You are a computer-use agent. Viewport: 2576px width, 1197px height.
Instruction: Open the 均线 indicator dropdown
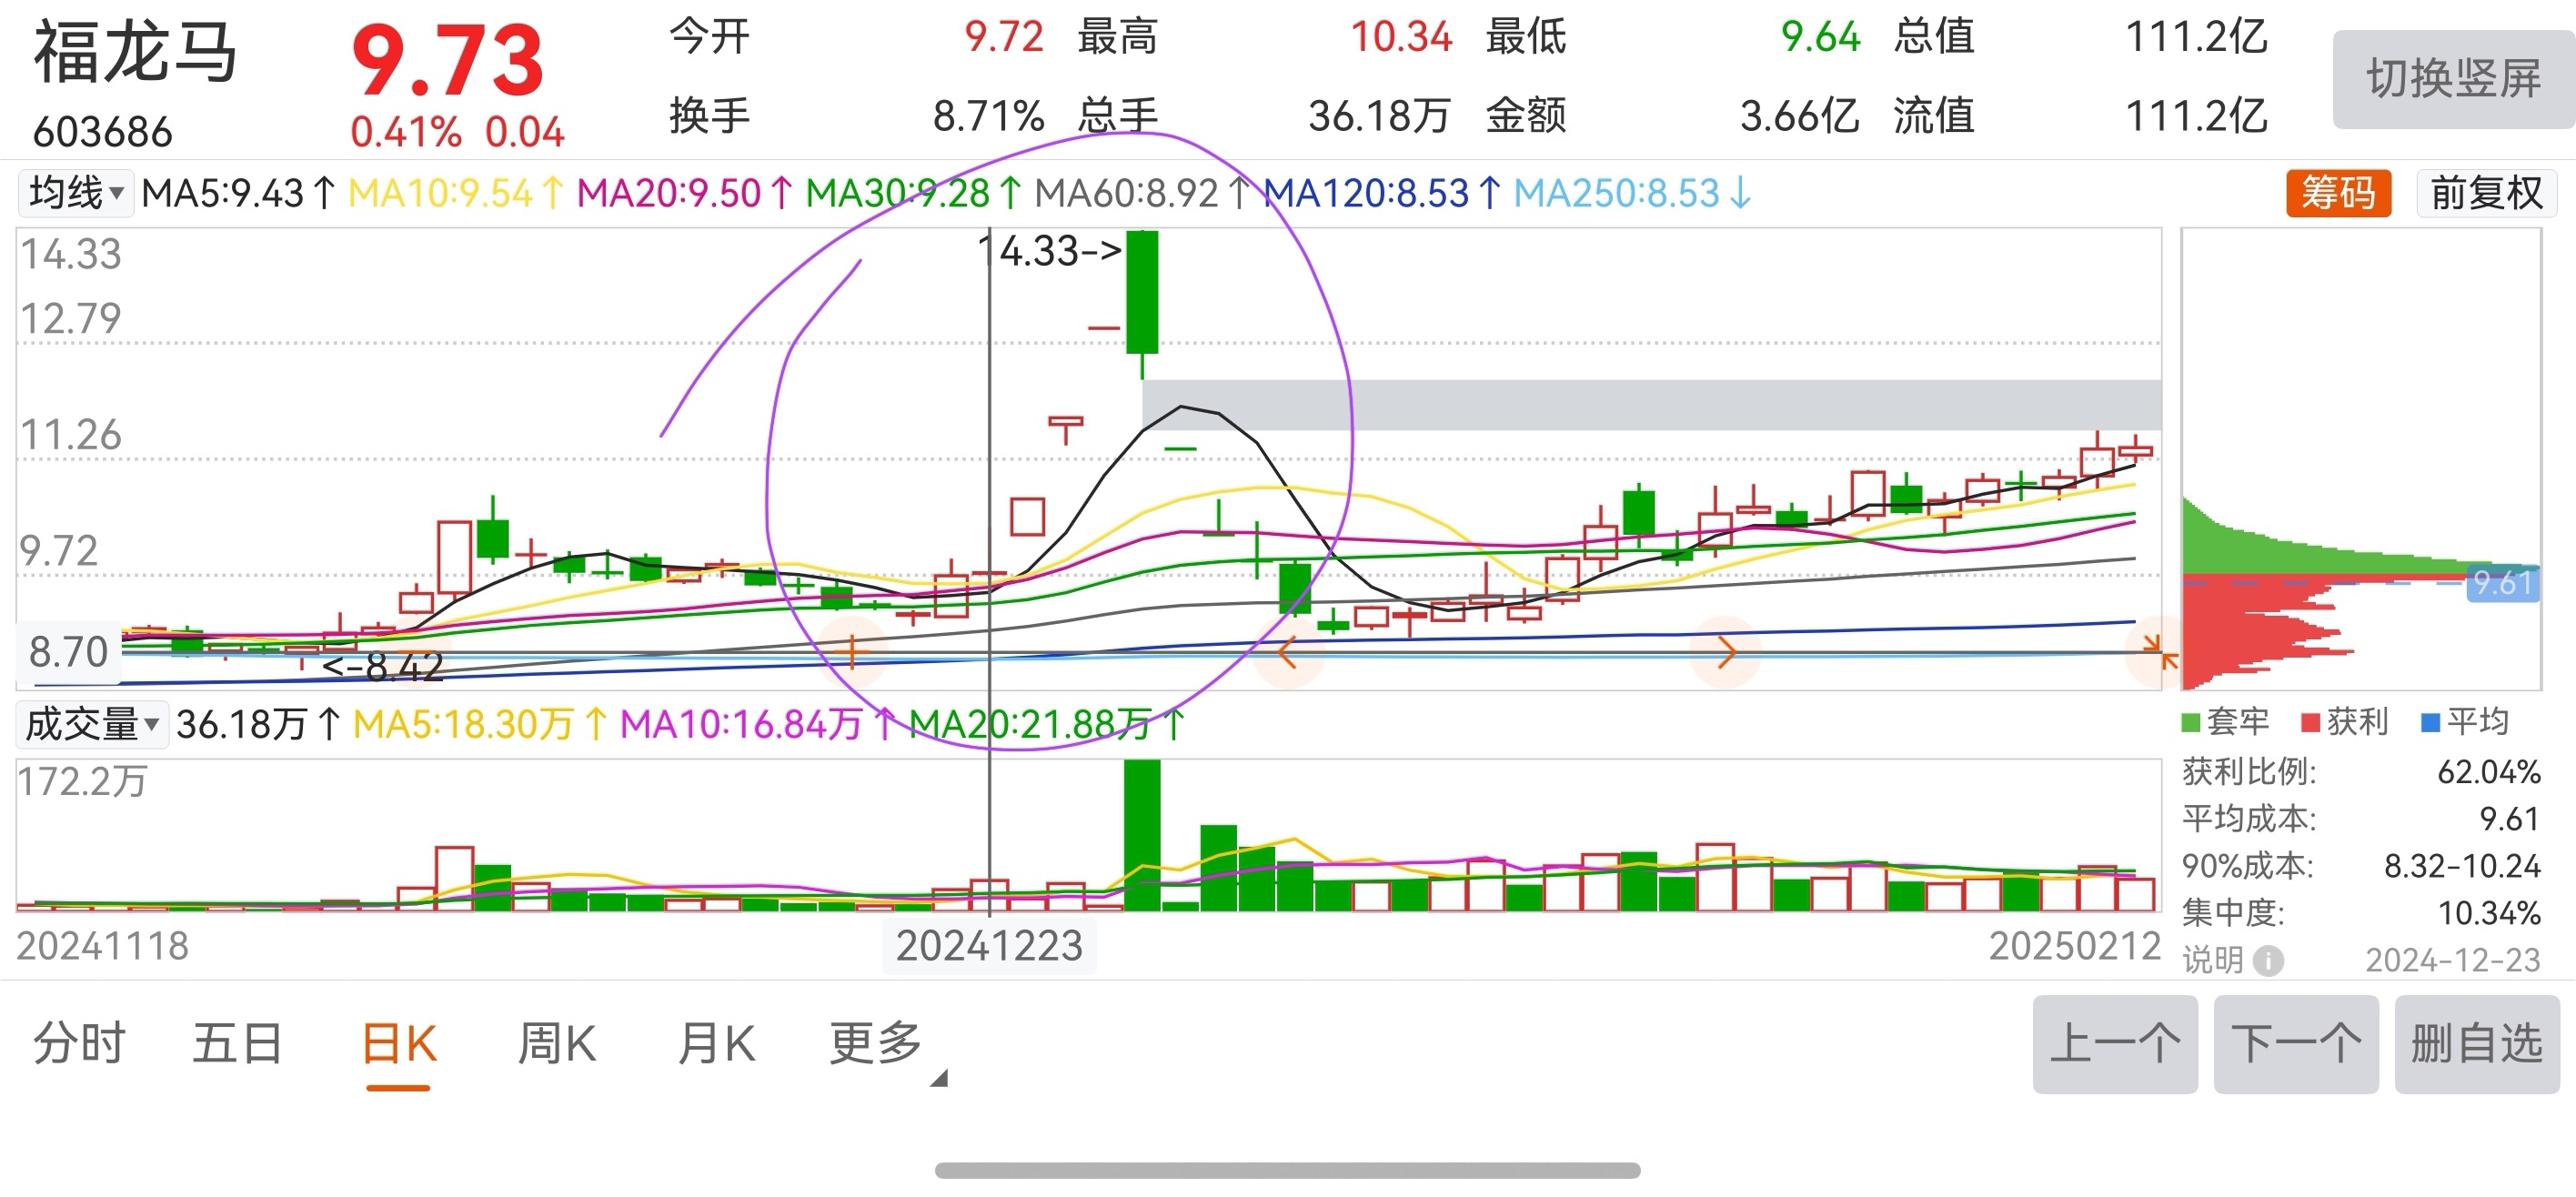pos(75,193)
